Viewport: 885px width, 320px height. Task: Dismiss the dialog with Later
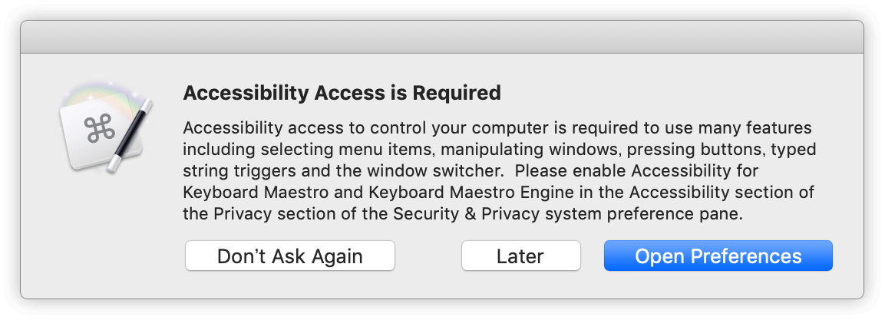click(x=520, y=256)
